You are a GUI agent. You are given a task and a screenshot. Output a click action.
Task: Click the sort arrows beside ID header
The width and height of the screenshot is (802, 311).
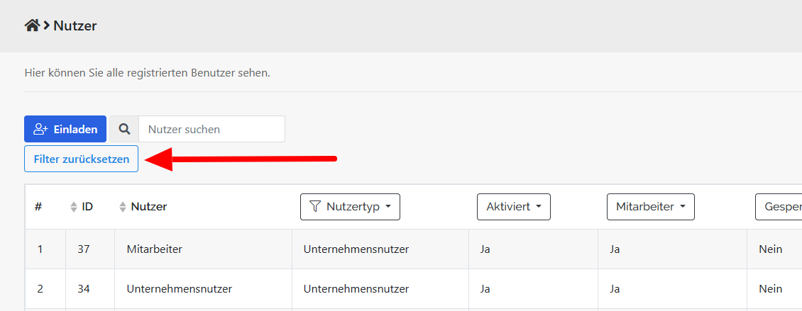[x=73, y=207]
